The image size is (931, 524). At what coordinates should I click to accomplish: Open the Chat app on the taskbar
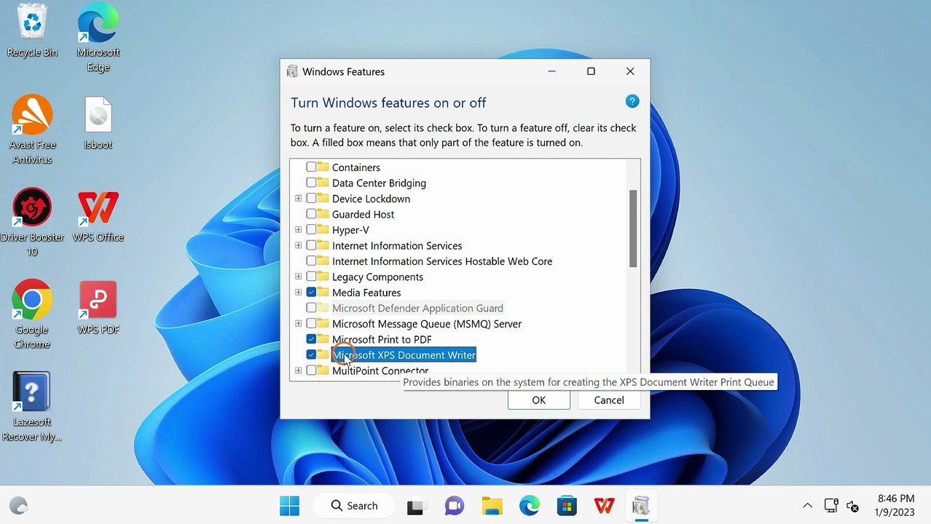click(x=454, y=506)
